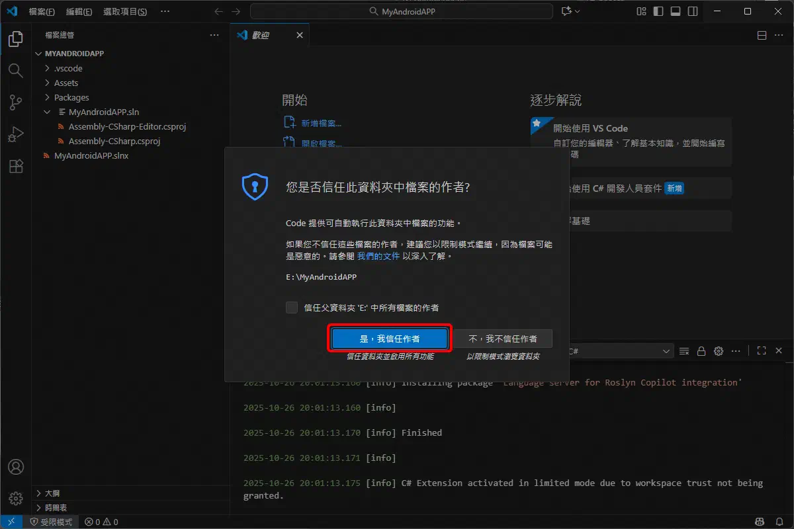Toggle the panel layout control
This screenshot has height=529, width=794.
coord(676,11)
